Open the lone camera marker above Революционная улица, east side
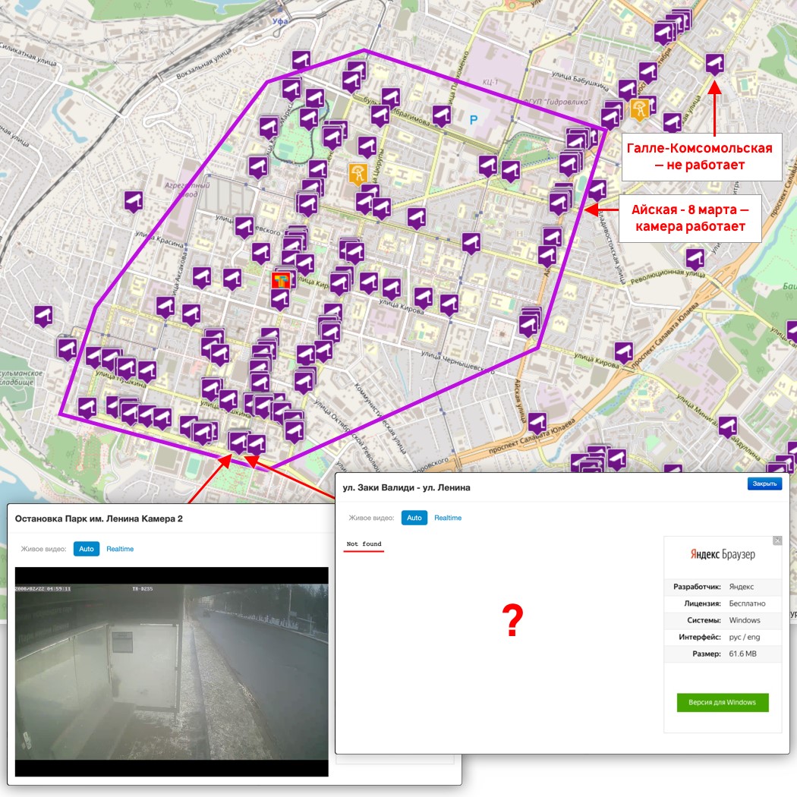 tap(695, 258)
